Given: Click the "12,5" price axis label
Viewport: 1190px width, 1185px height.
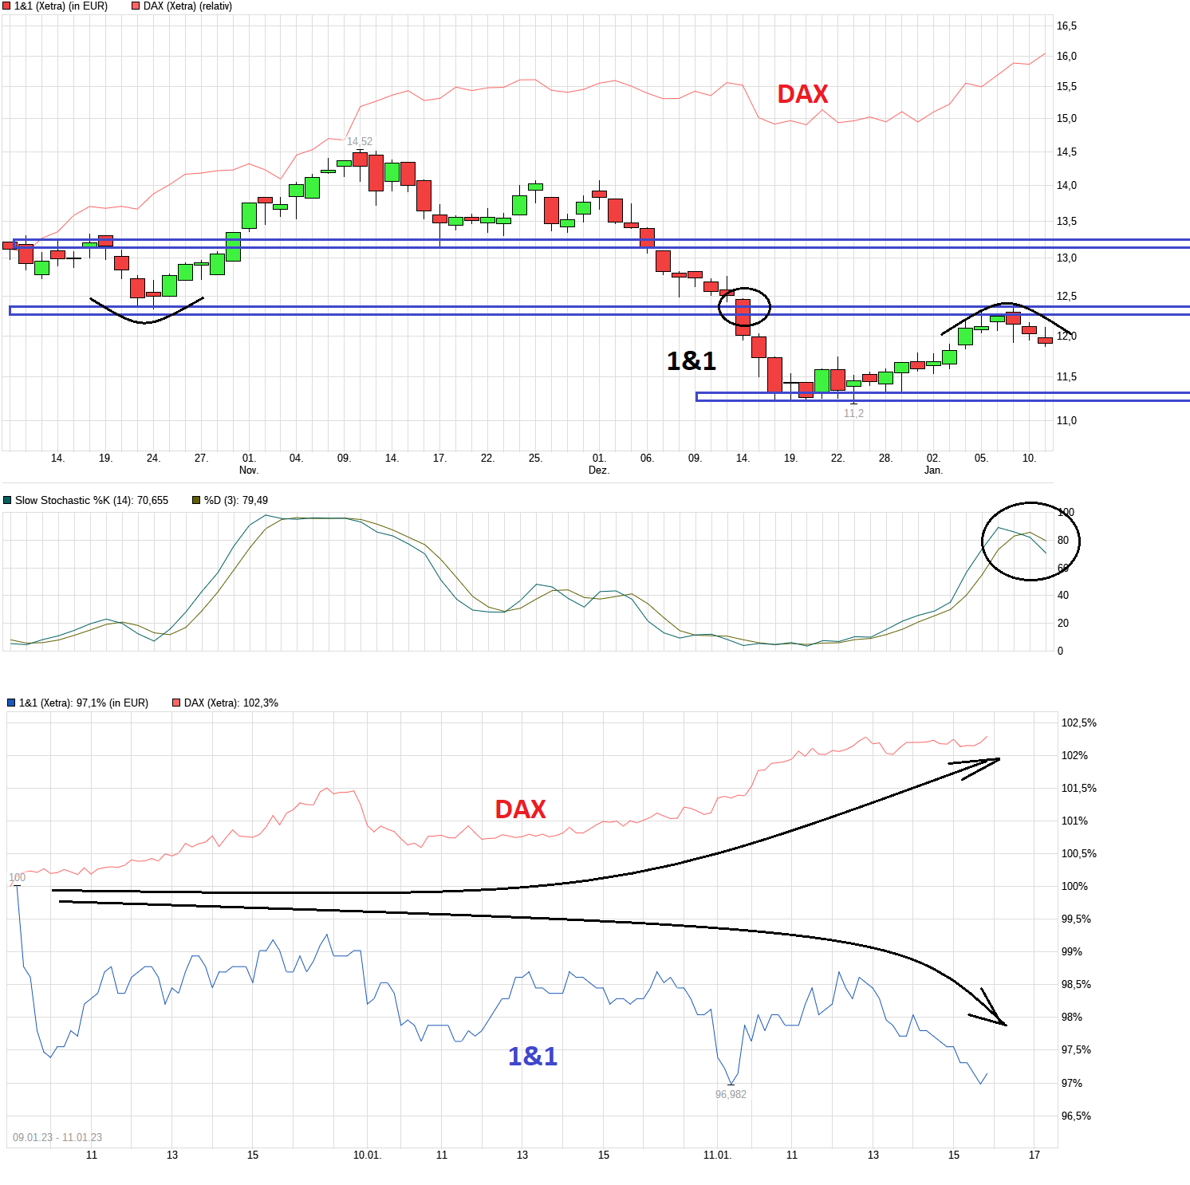Looking at the screenshot, I should tap(1066, 297).
